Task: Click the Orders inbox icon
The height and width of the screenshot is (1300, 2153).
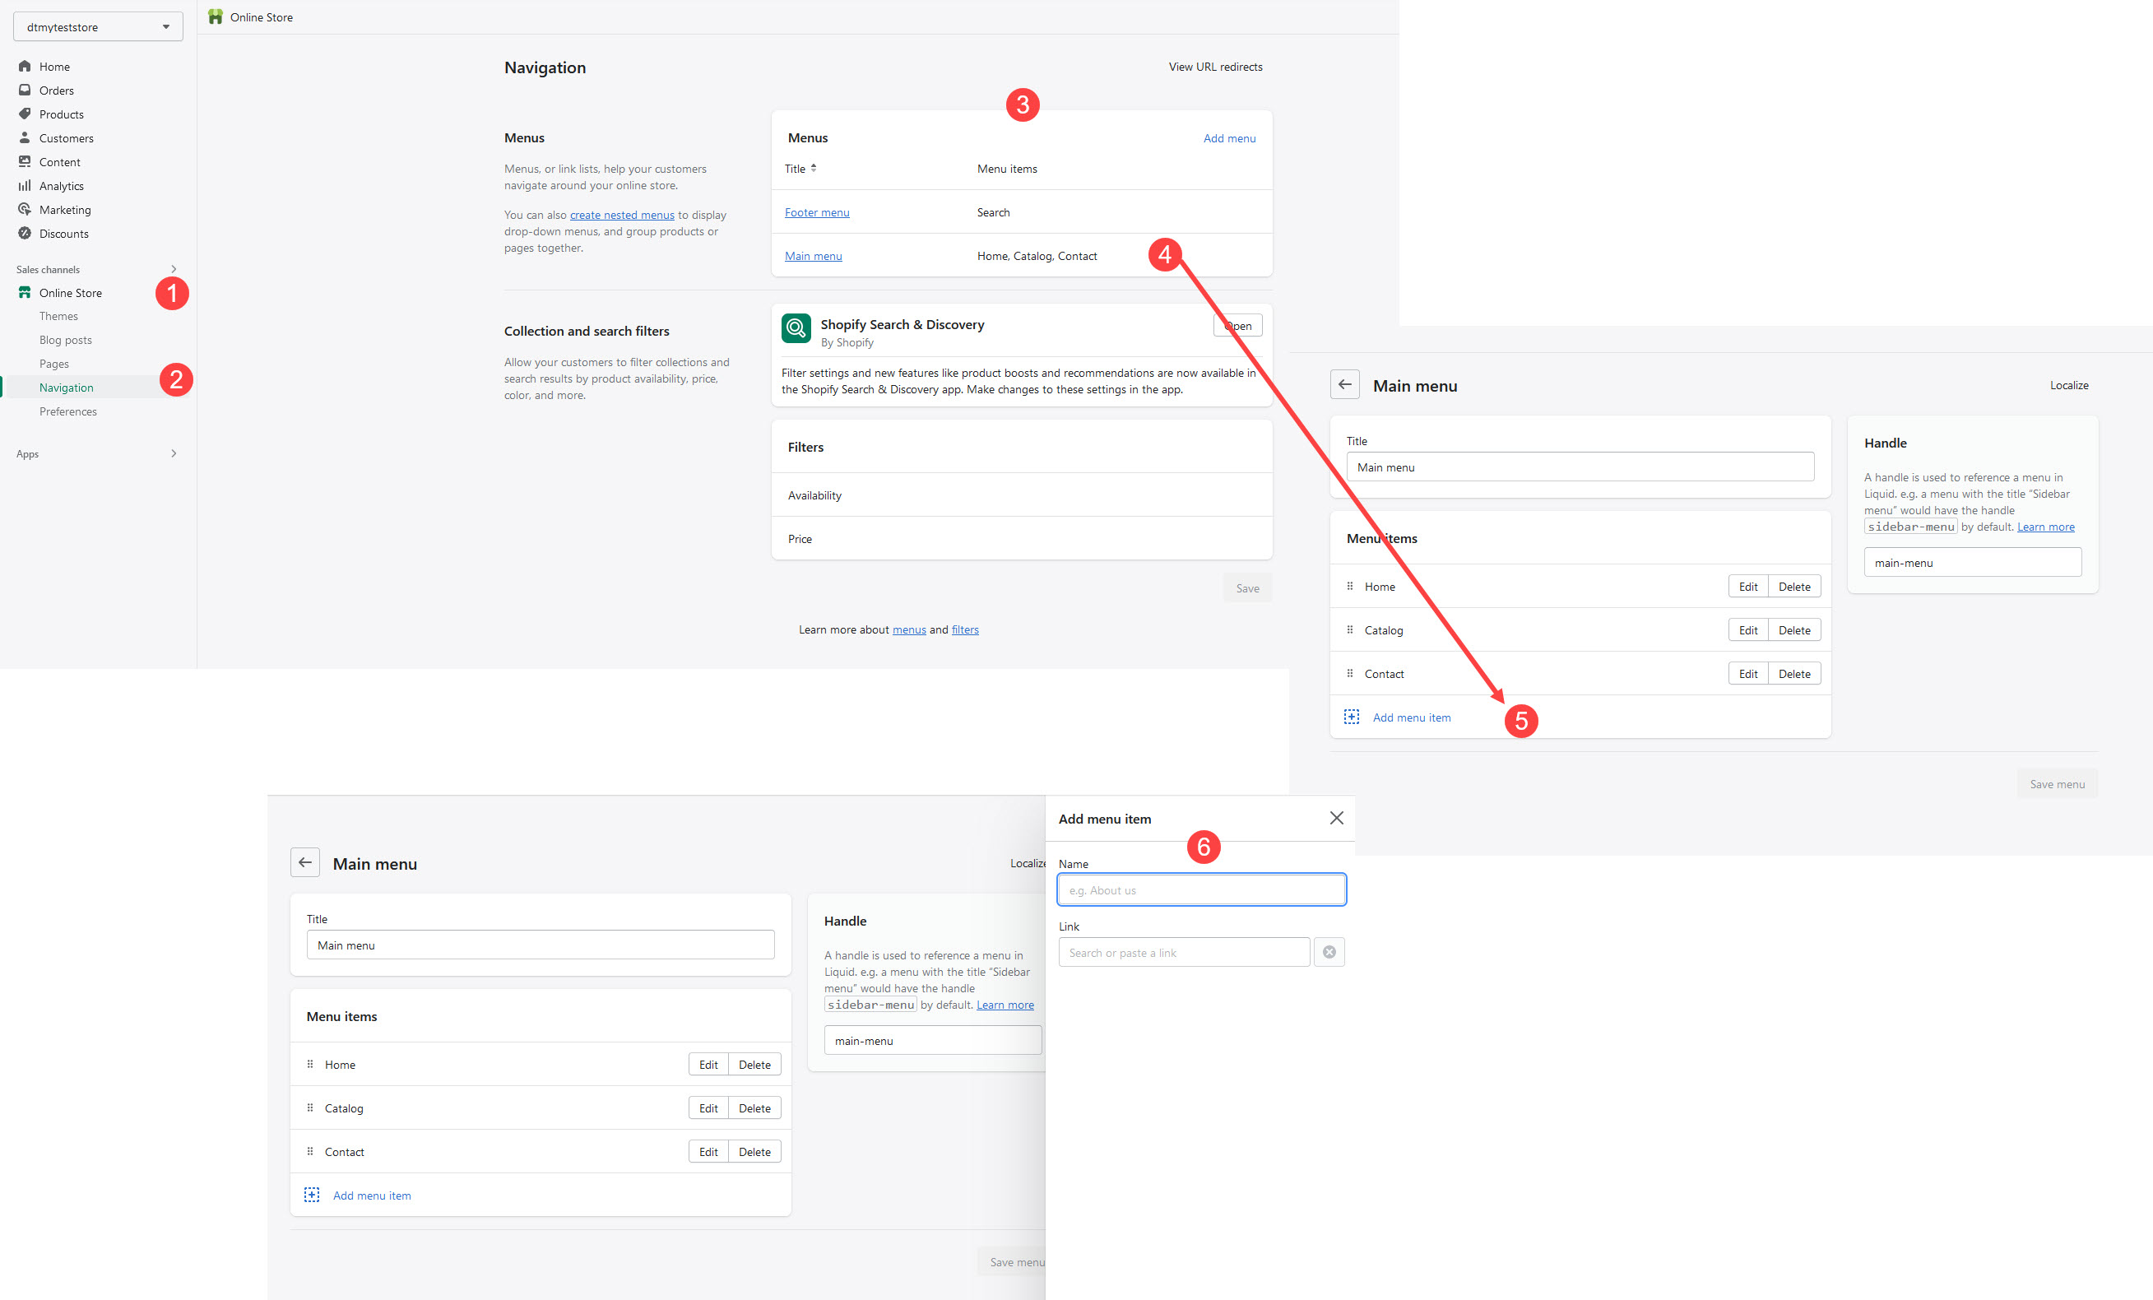Action: pyautogui.click(x=25, y=90)
